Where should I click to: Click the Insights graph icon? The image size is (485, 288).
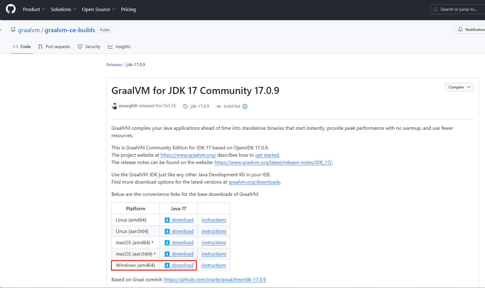(110, 47)
